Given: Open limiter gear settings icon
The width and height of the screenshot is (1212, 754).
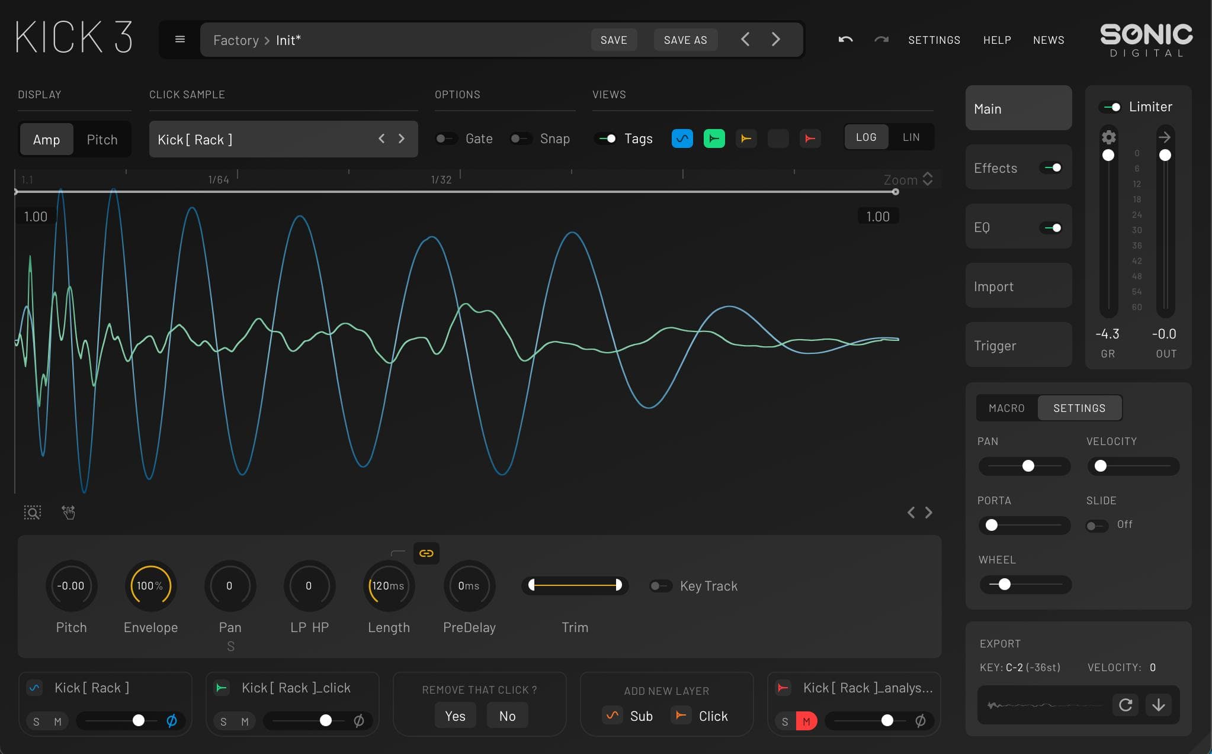Looking at the screenshot, I should click(1108, 137).
